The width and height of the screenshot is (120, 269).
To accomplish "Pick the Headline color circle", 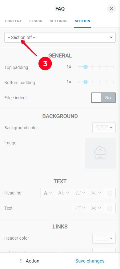I will click(x=110, y=193).
